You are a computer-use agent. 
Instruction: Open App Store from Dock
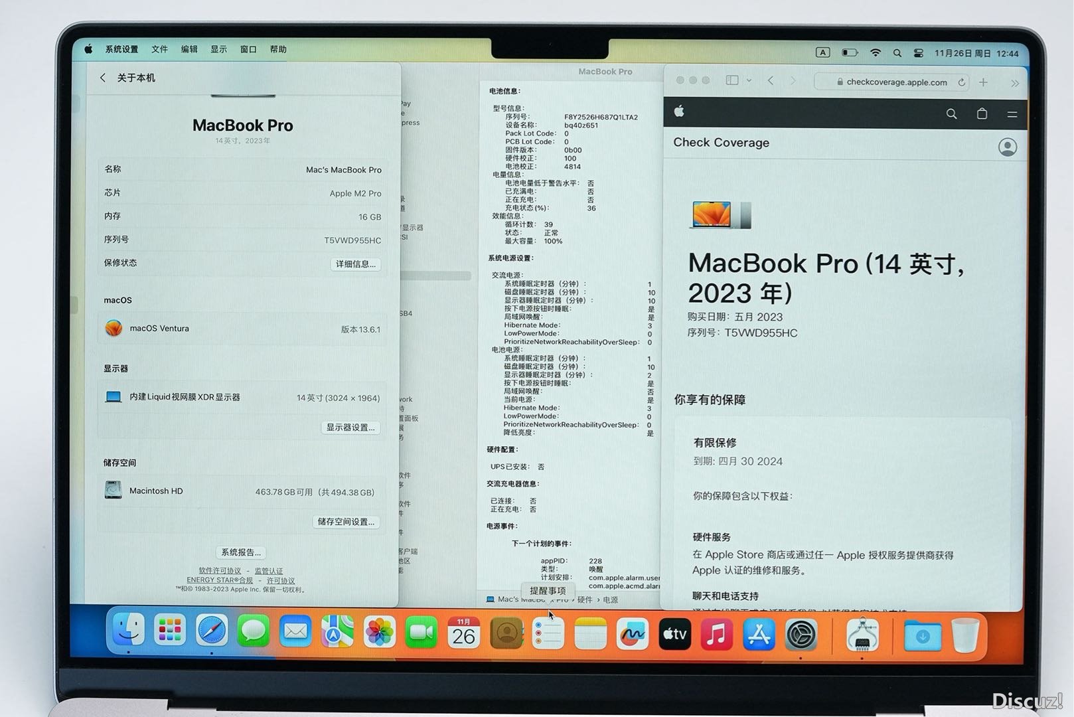pyautogui.click(x=759, y=635)
